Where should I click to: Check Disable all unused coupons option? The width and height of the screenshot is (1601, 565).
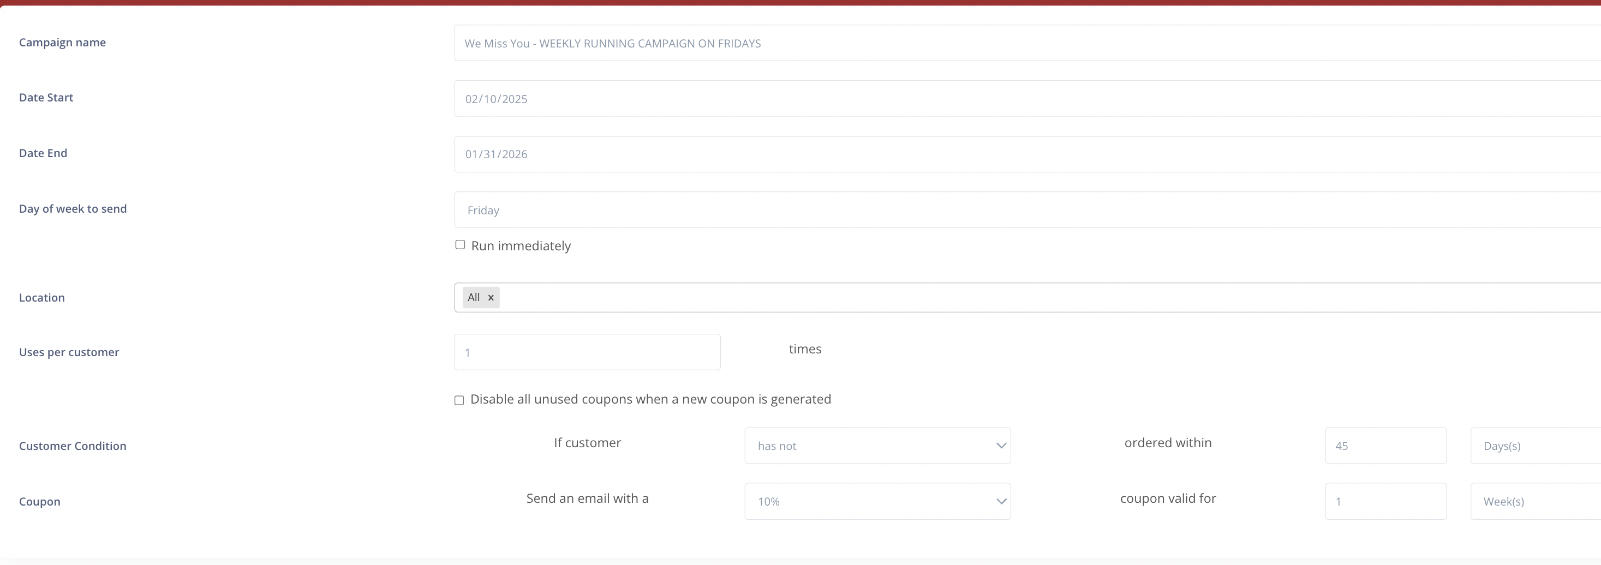tap(459, 400)
